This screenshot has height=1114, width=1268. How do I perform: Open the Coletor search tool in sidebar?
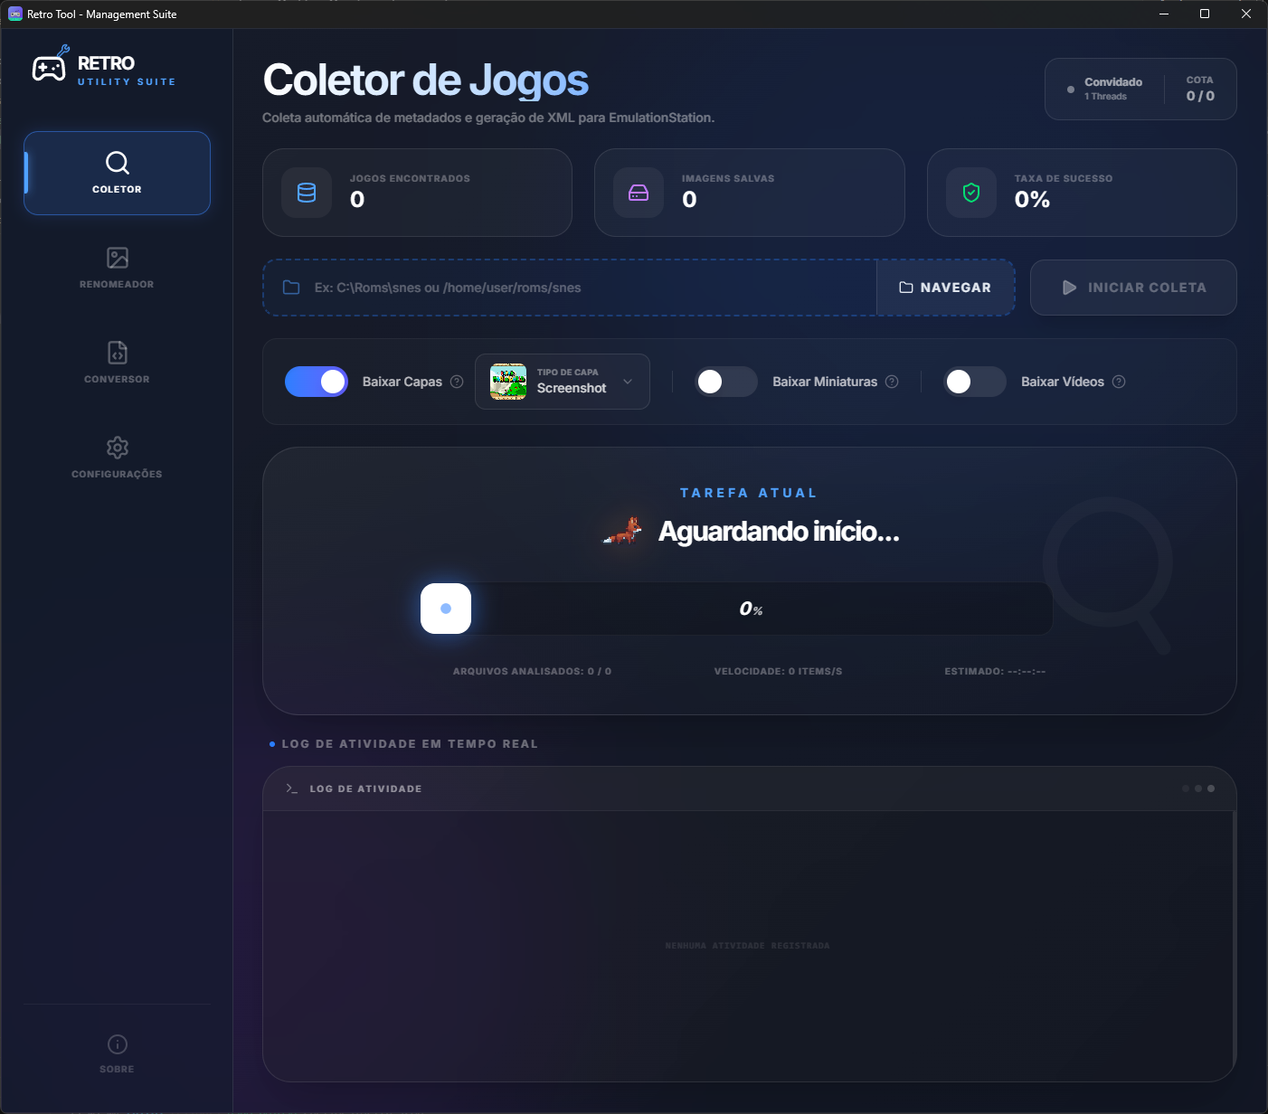pyautogui.click(x=117, y=174)
